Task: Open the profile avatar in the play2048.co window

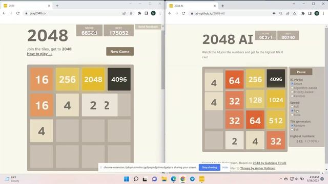Action: [153, 13]
